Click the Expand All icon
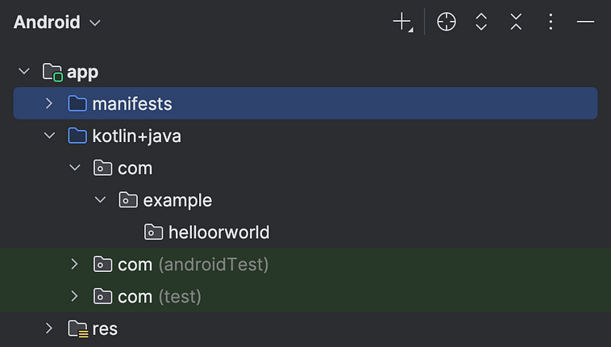This screenshot has width=611, height=347. point(481,22)
